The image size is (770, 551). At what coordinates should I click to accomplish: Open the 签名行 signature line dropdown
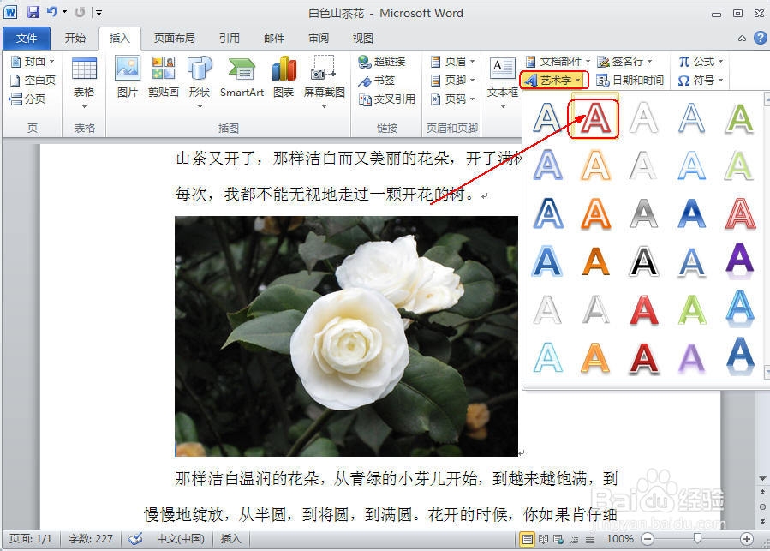tap(624, 62)
